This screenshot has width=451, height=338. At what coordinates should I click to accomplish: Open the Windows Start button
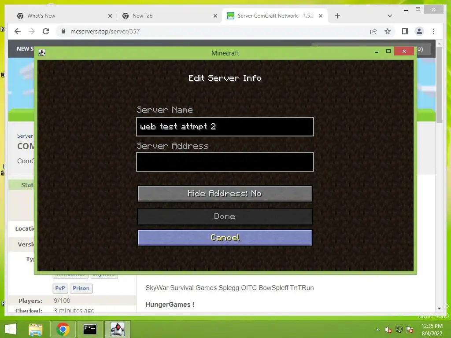click(x=11, y=329)
